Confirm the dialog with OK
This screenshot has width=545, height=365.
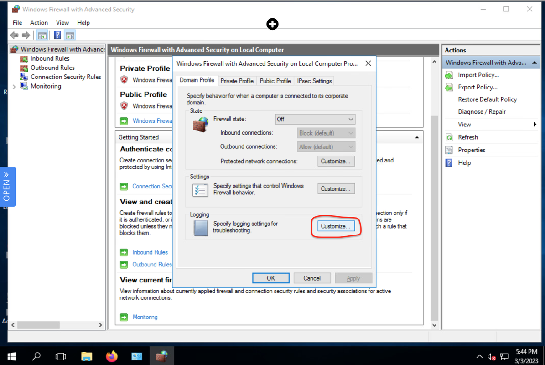(271, 278)
